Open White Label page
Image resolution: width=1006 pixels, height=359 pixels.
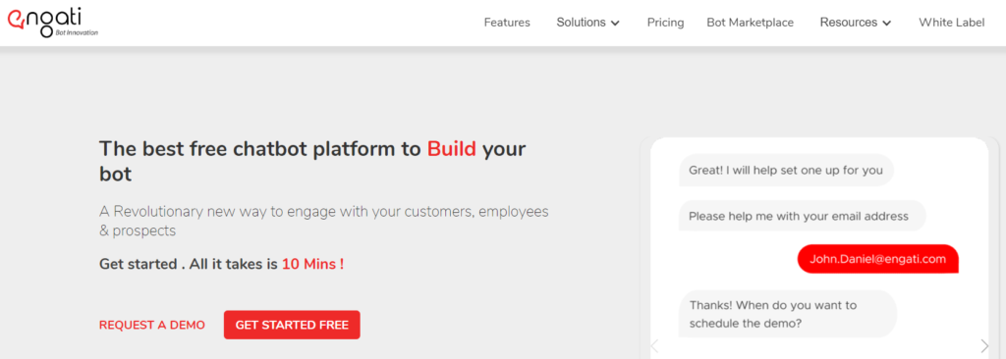(951, 23)
